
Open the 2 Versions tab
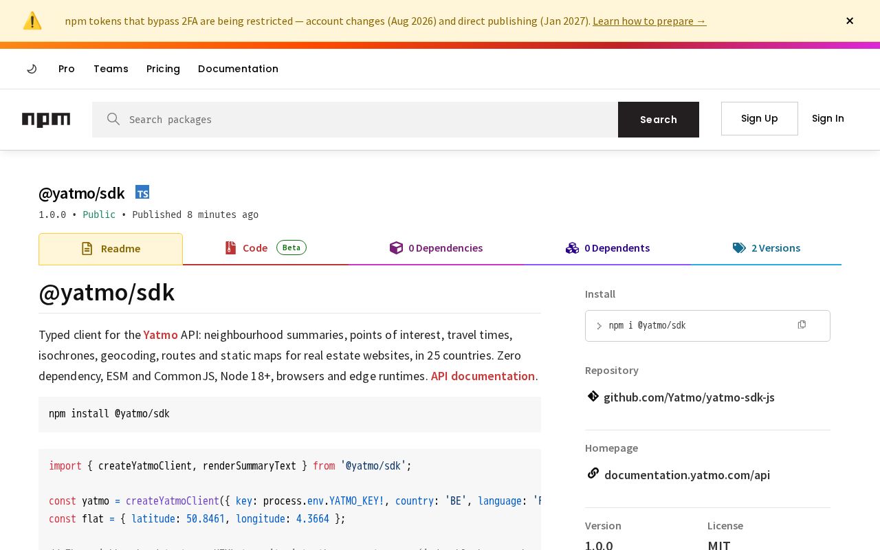(x=767, y=248)
